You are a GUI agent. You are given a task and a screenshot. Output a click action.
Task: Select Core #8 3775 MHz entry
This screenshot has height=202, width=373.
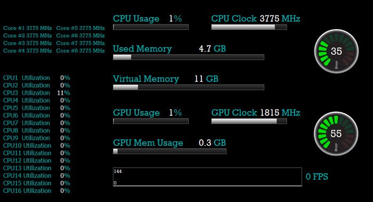point(80,50)
